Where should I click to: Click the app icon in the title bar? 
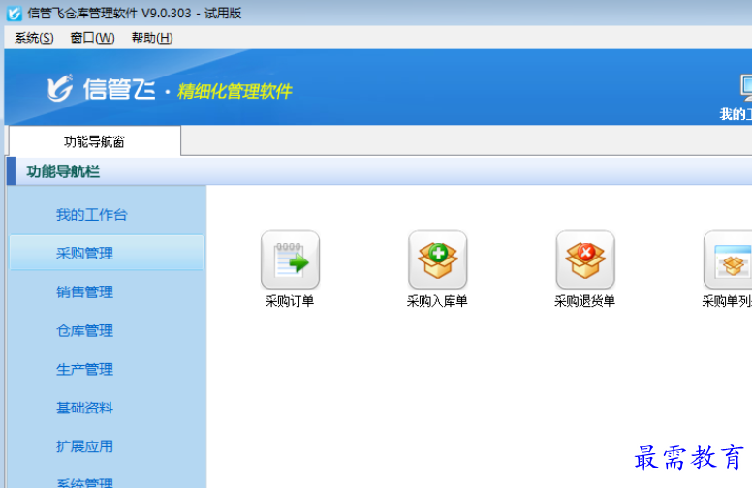(x=14, y=13)
